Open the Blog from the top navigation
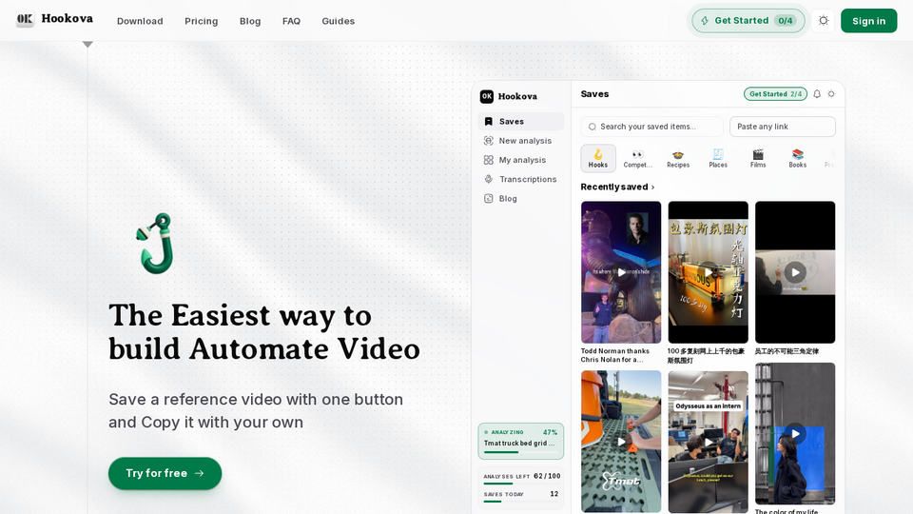The image size is (913, 514). tap(250, 21)
